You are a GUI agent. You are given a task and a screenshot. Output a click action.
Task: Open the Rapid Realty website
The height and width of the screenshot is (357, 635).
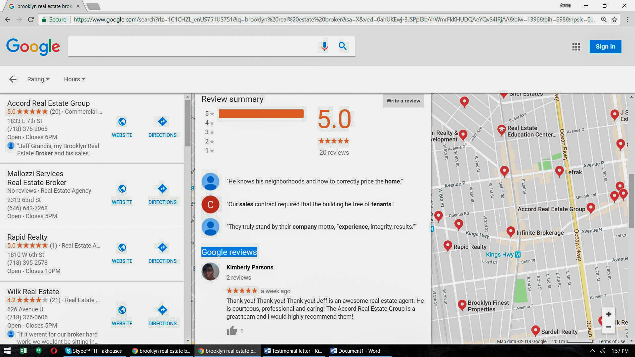coord(122,253)
